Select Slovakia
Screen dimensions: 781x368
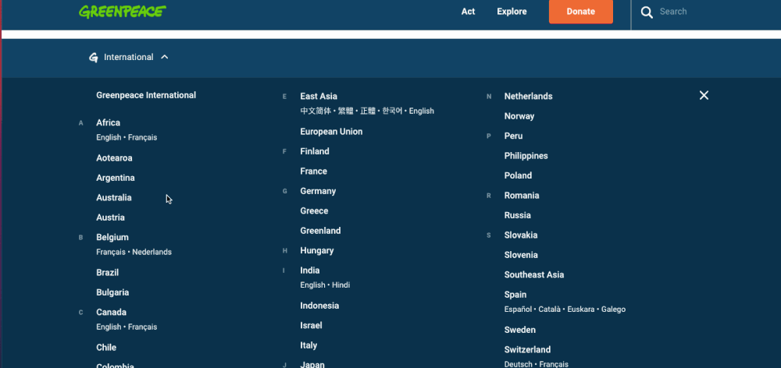pyautogui.click(x=520, y=235)
